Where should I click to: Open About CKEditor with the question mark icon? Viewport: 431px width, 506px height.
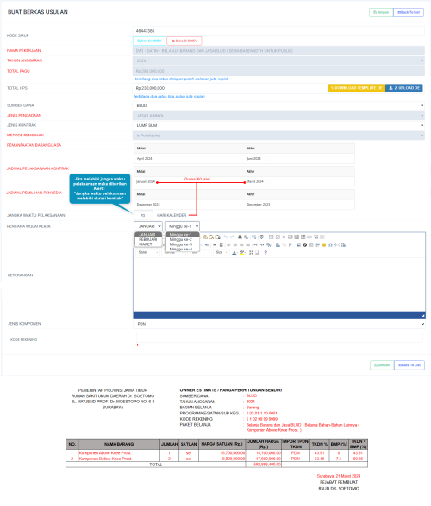pos(265,252)
